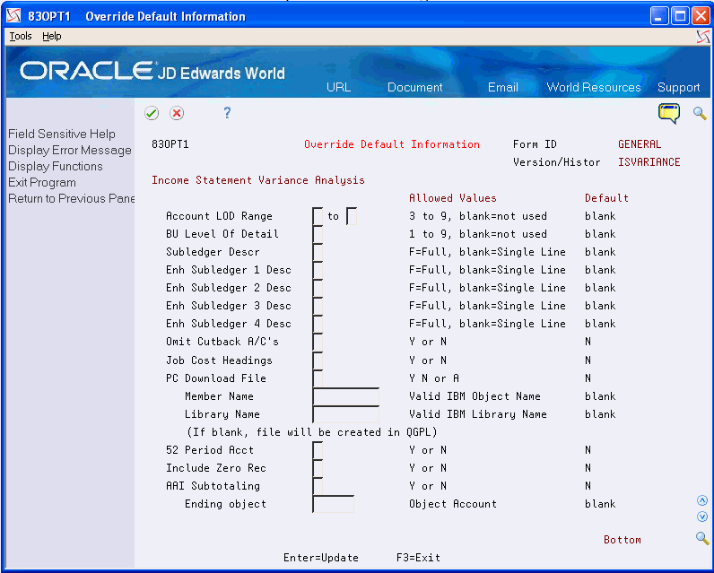
Task: Open World Resources link
Action: pyautogui.click(x=593, y=87)
